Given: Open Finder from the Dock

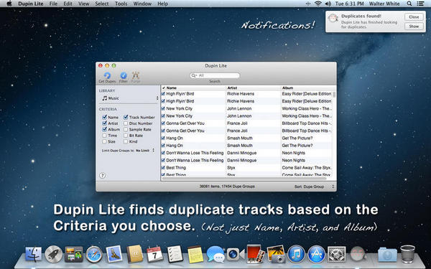Looking at the screenshot, I should tap(34, 254).
